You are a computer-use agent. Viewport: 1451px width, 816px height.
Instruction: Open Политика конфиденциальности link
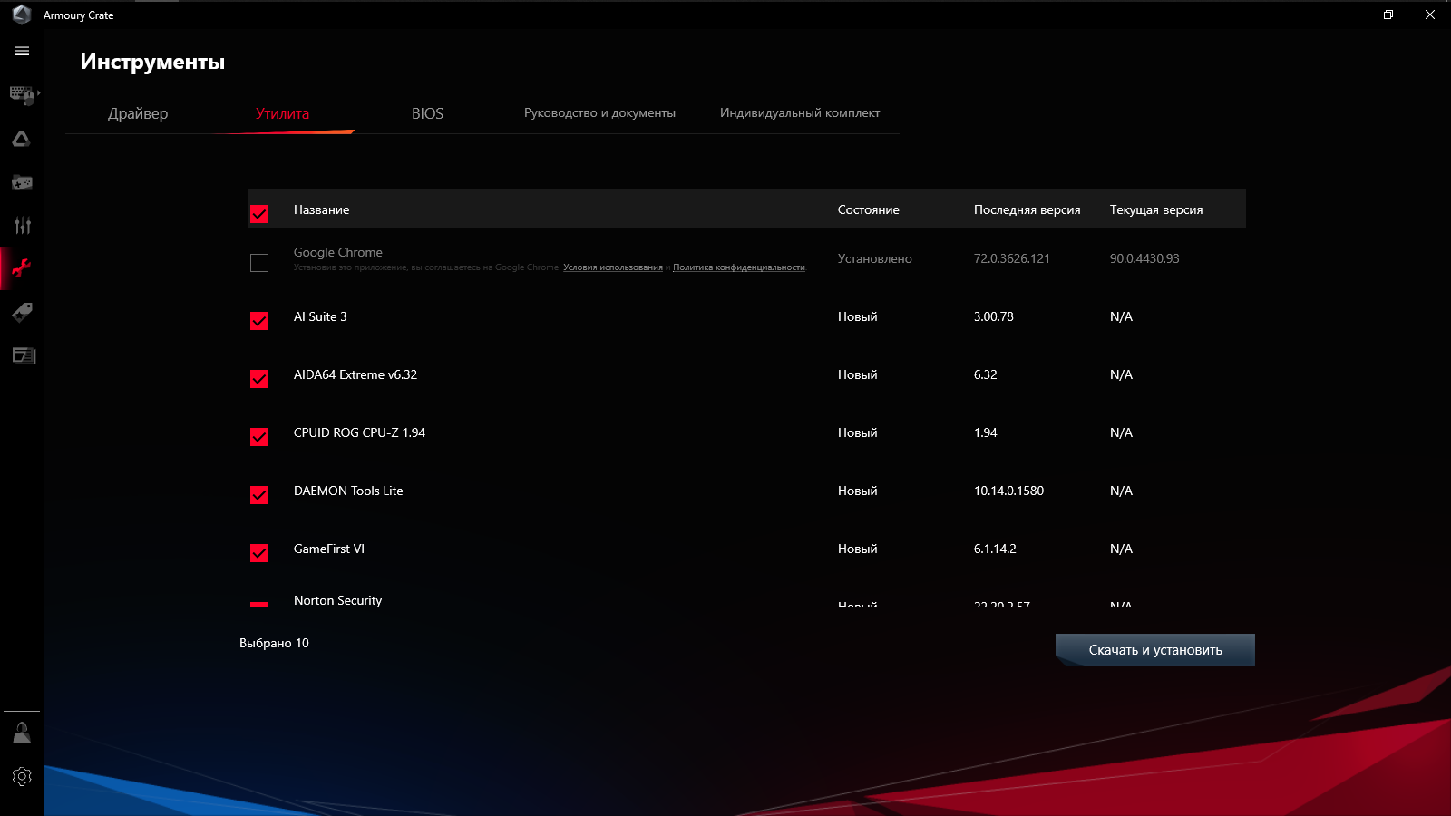pyautogui.click(x=739, y=267)
